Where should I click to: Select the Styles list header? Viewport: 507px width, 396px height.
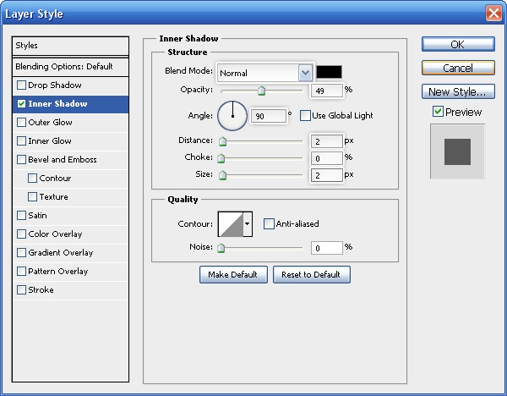click(x=71, y=46)
